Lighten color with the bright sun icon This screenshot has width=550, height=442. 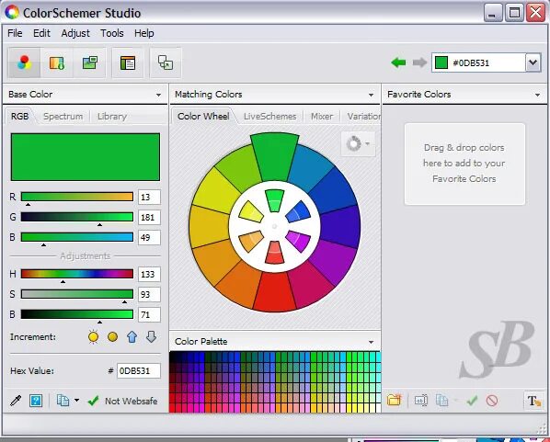93,337
